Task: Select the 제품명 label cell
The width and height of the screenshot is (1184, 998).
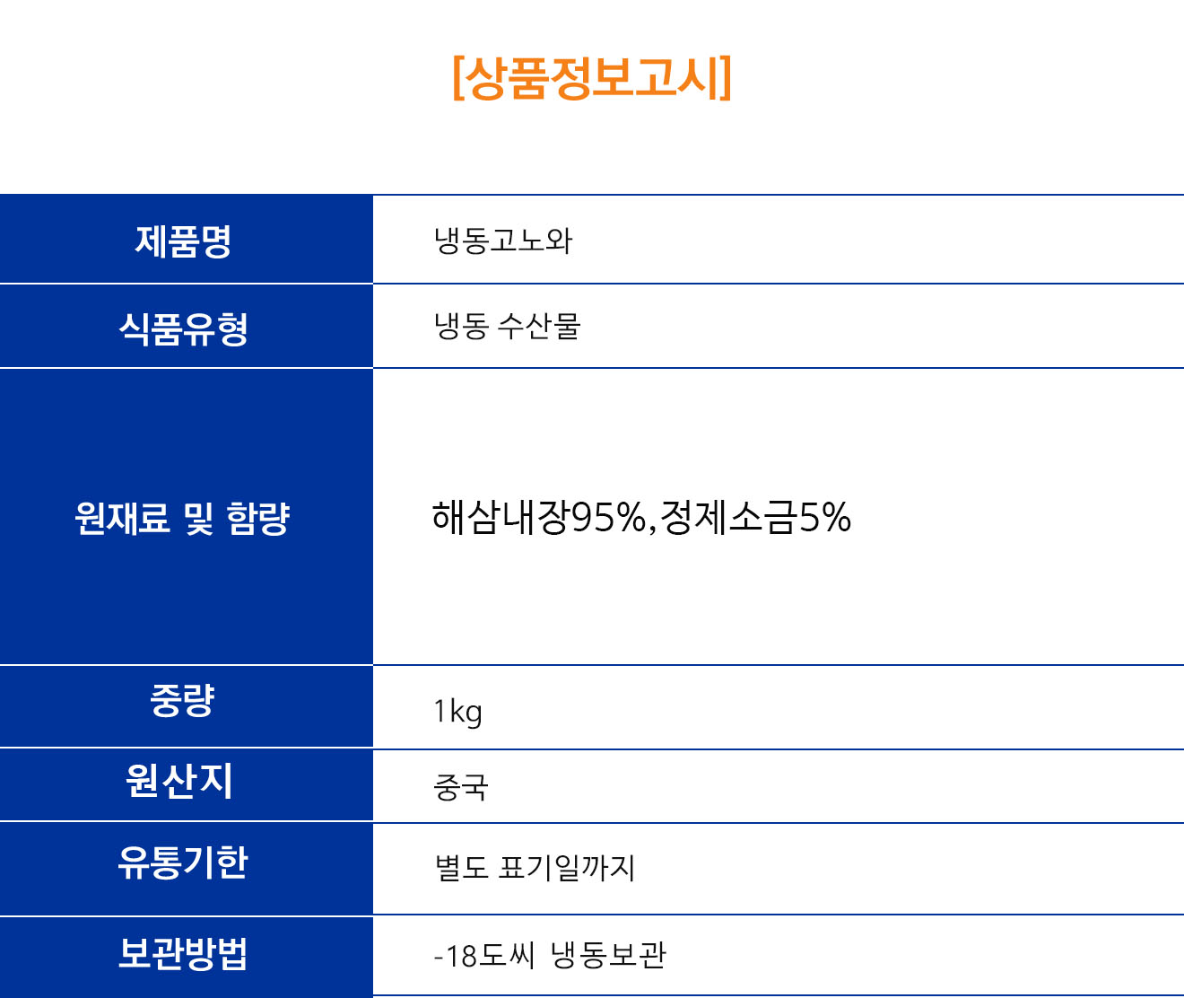Action: [x=186, y=239]
